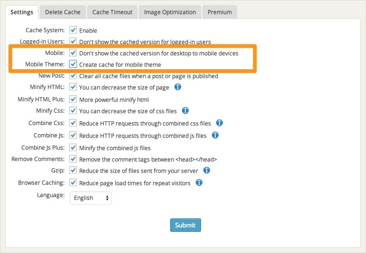Viewport: 366px width, 253px height.
Task: Uncheck the Minify HTML Plus option
Action: point(73,99)
